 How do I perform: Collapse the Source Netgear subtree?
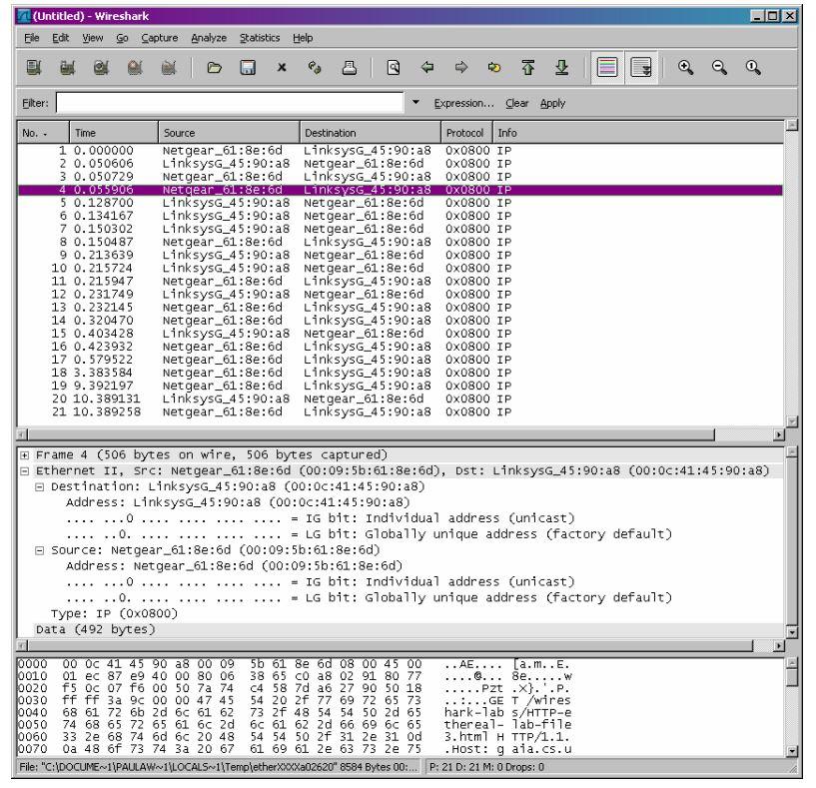point(40,550)
